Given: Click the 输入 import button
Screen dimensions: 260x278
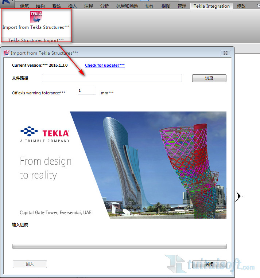Looking at the screenshot, I should 30,264.
